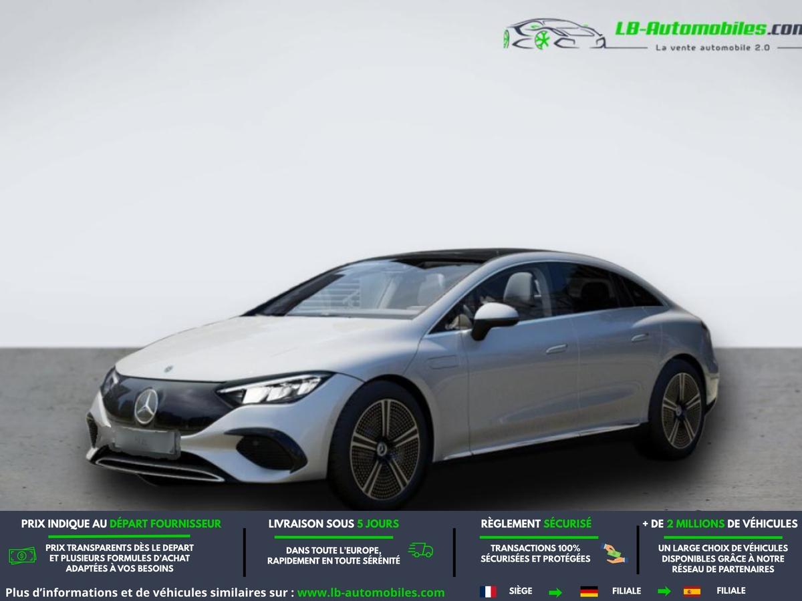Click the green arrow before Spanish flag
This screenshot has height=601, width=802.
coord(664,592)
